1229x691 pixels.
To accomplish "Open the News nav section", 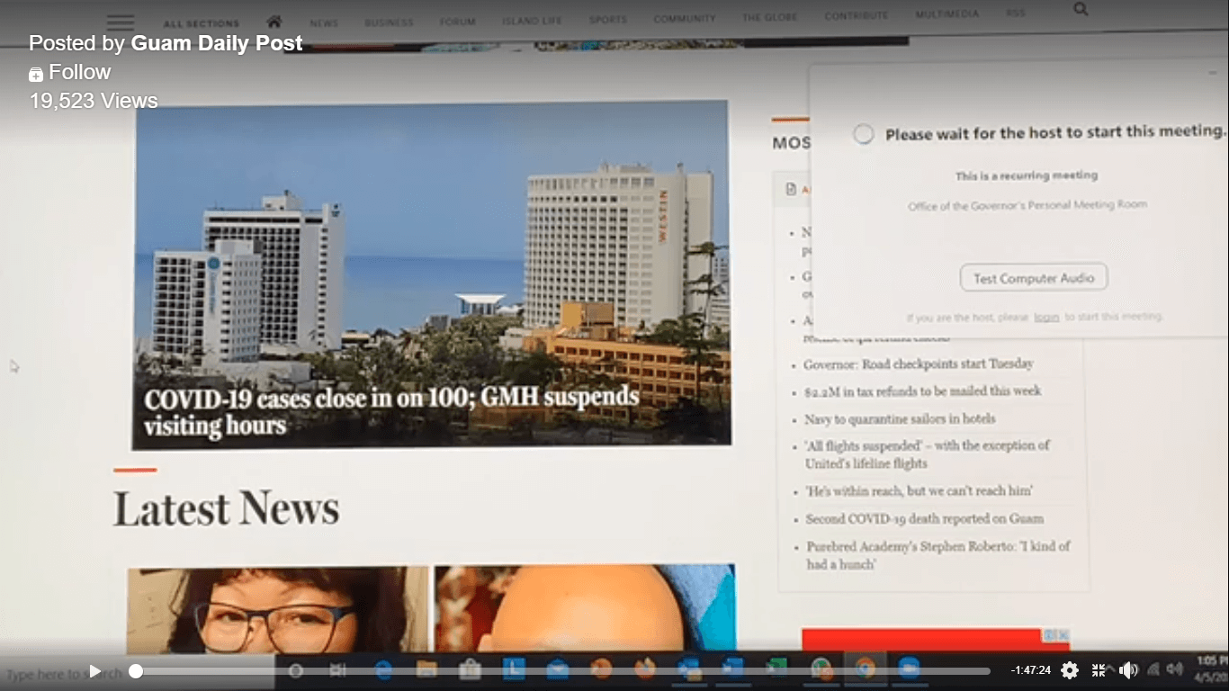I will point(324,22).
